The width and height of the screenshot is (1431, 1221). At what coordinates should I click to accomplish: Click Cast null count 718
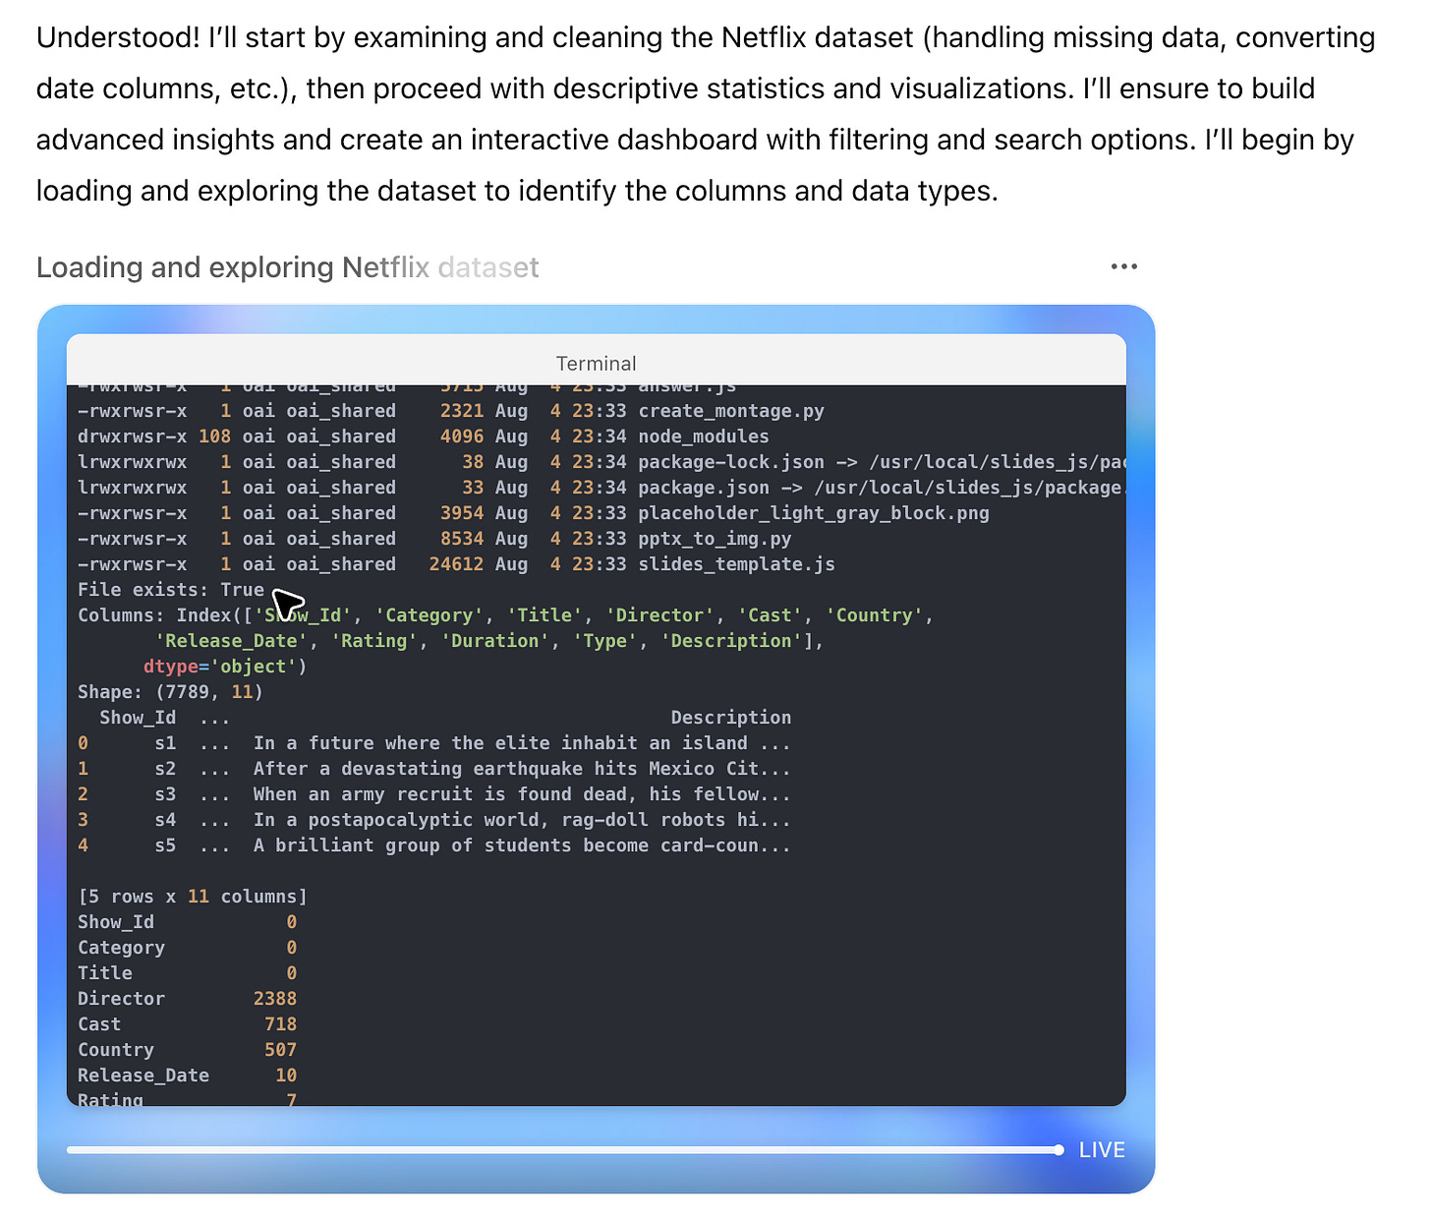pos(280,1024)
